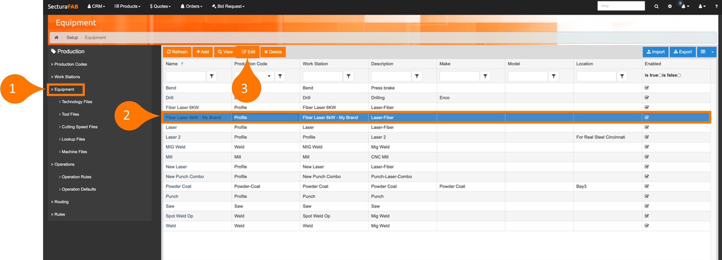The height and width of the screenshot is (260, 722).
Task: Open the Bid Request menu
Action: [228, 6]
